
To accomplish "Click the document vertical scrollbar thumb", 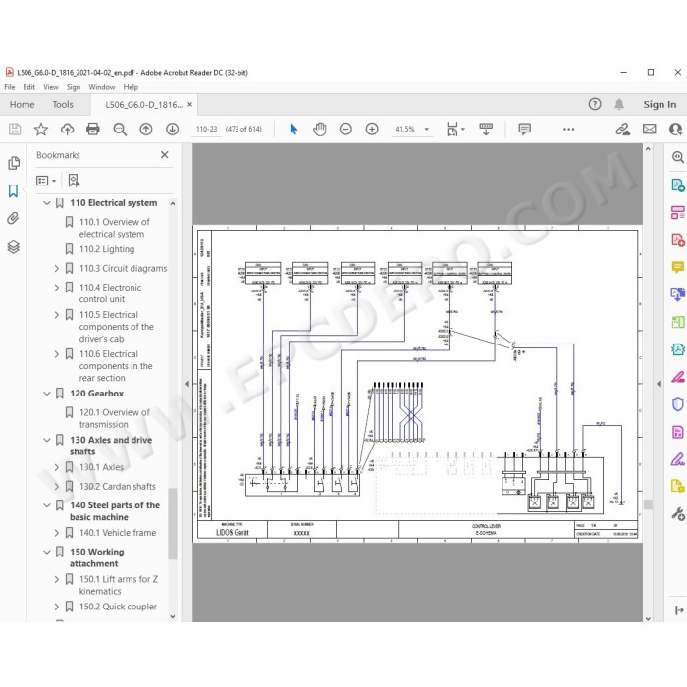I will point(648,504).
